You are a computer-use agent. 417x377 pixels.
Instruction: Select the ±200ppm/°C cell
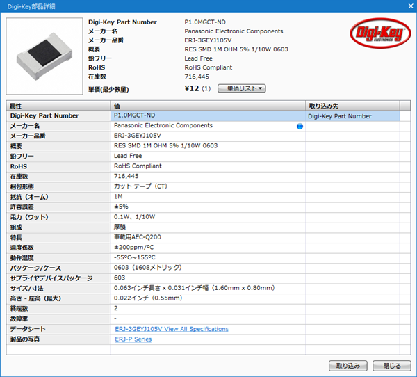[x=208, y=248]
